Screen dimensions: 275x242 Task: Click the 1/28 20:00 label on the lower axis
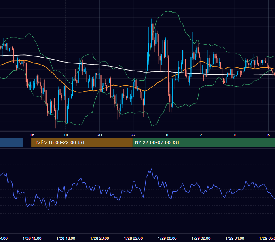click(99, 238)
